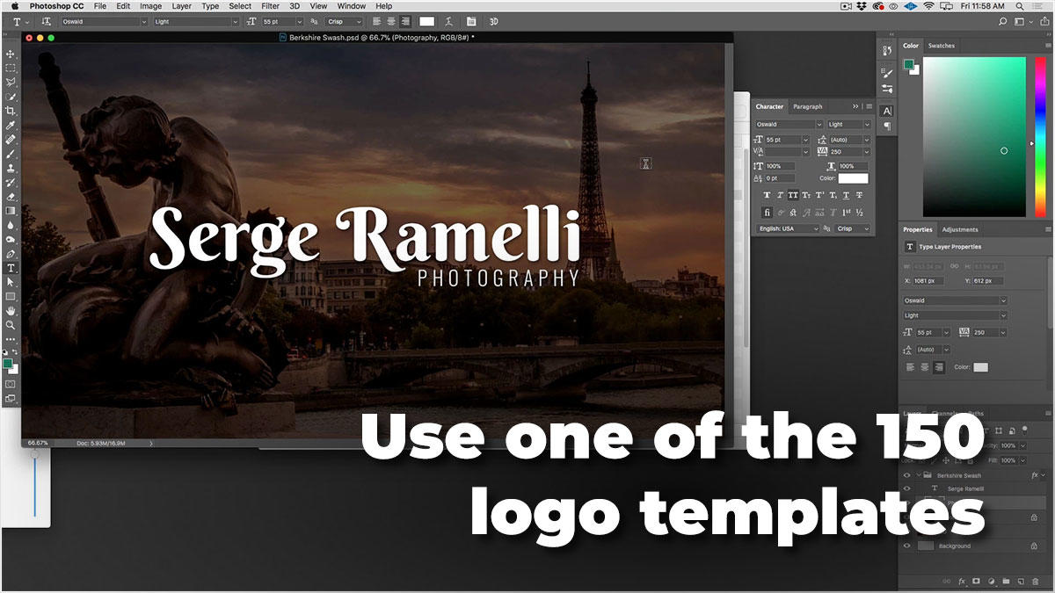Switch to the Adjustments tab

960,229
